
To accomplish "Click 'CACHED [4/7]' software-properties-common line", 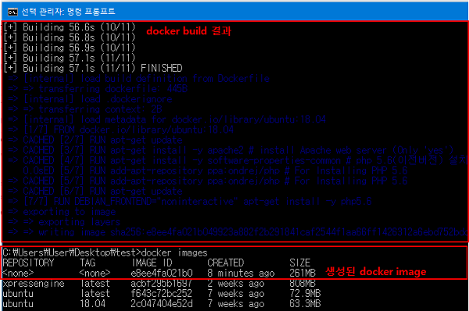I will click(x=238, y=161).
